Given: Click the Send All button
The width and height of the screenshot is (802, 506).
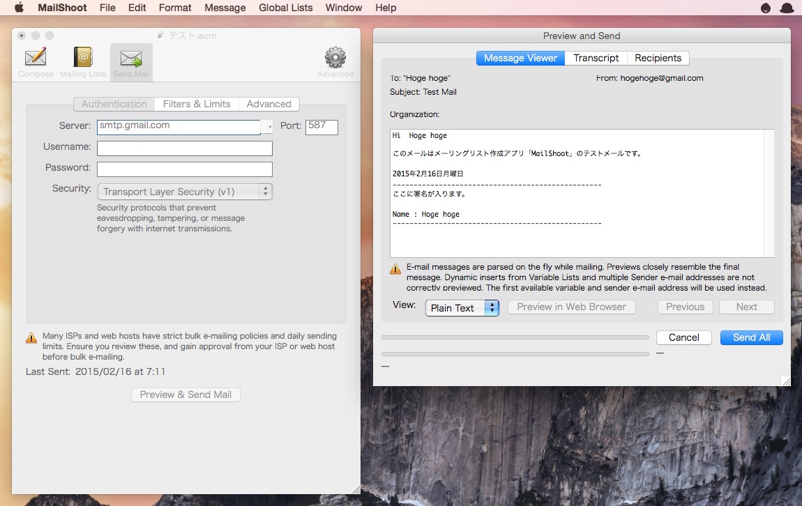Looking at the screenshot, I should 751,337.
